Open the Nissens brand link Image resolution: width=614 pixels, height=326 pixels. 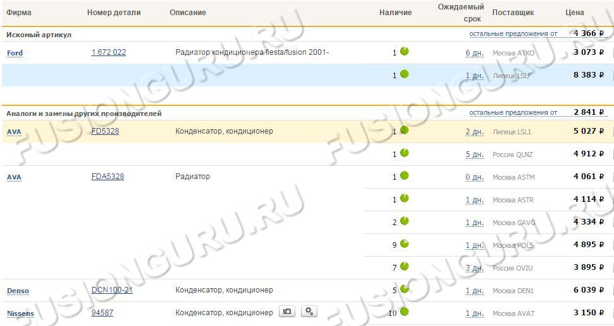pos(20,313)
